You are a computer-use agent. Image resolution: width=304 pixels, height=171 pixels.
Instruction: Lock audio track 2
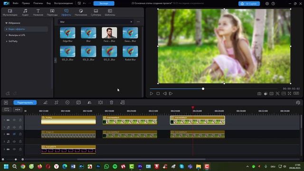pos(20,142)
